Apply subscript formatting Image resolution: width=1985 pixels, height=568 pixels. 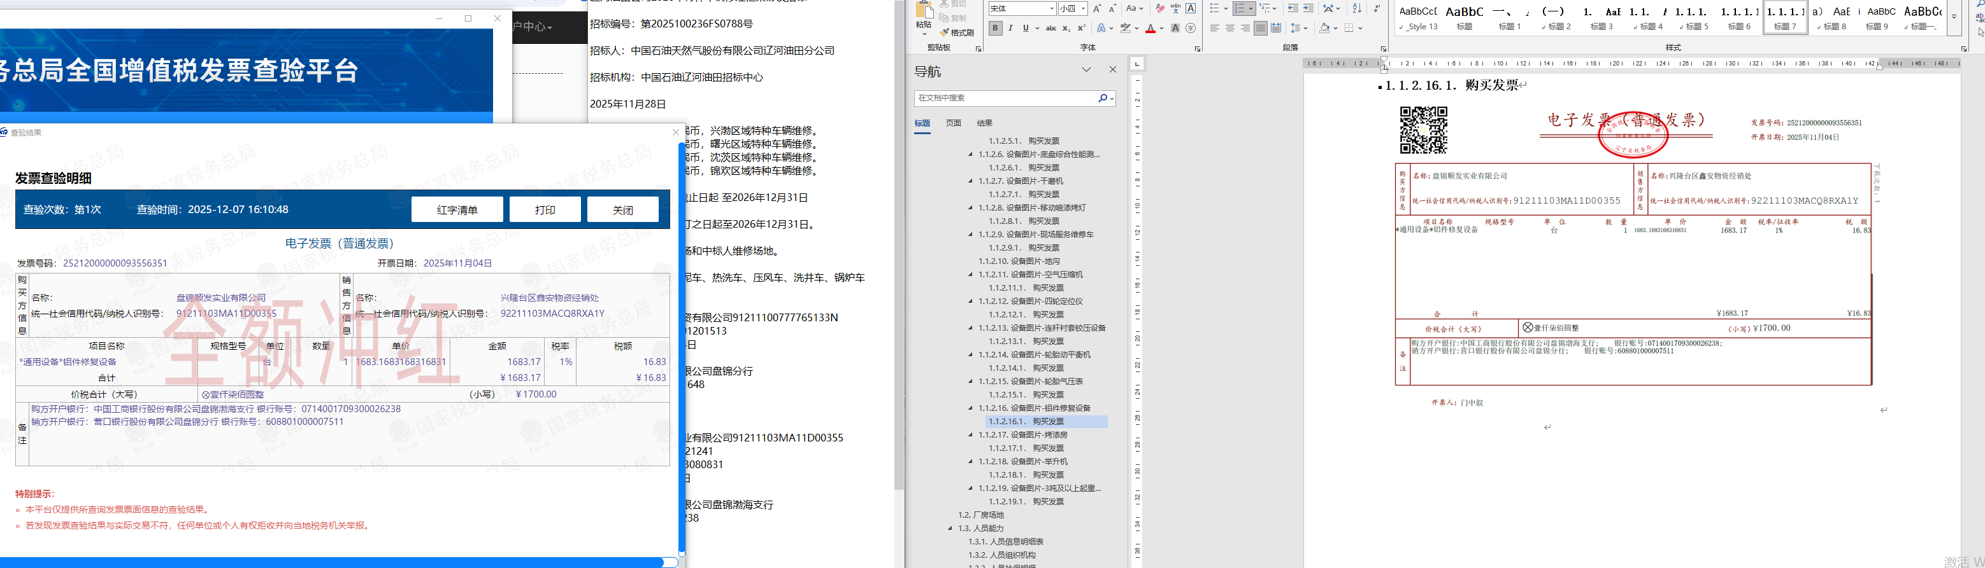pyautogui.click(x=1066, y=28)
